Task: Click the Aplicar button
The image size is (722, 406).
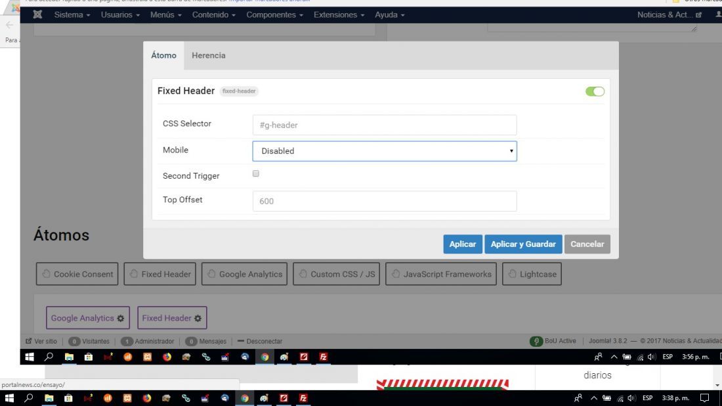Action: [463, 244]
